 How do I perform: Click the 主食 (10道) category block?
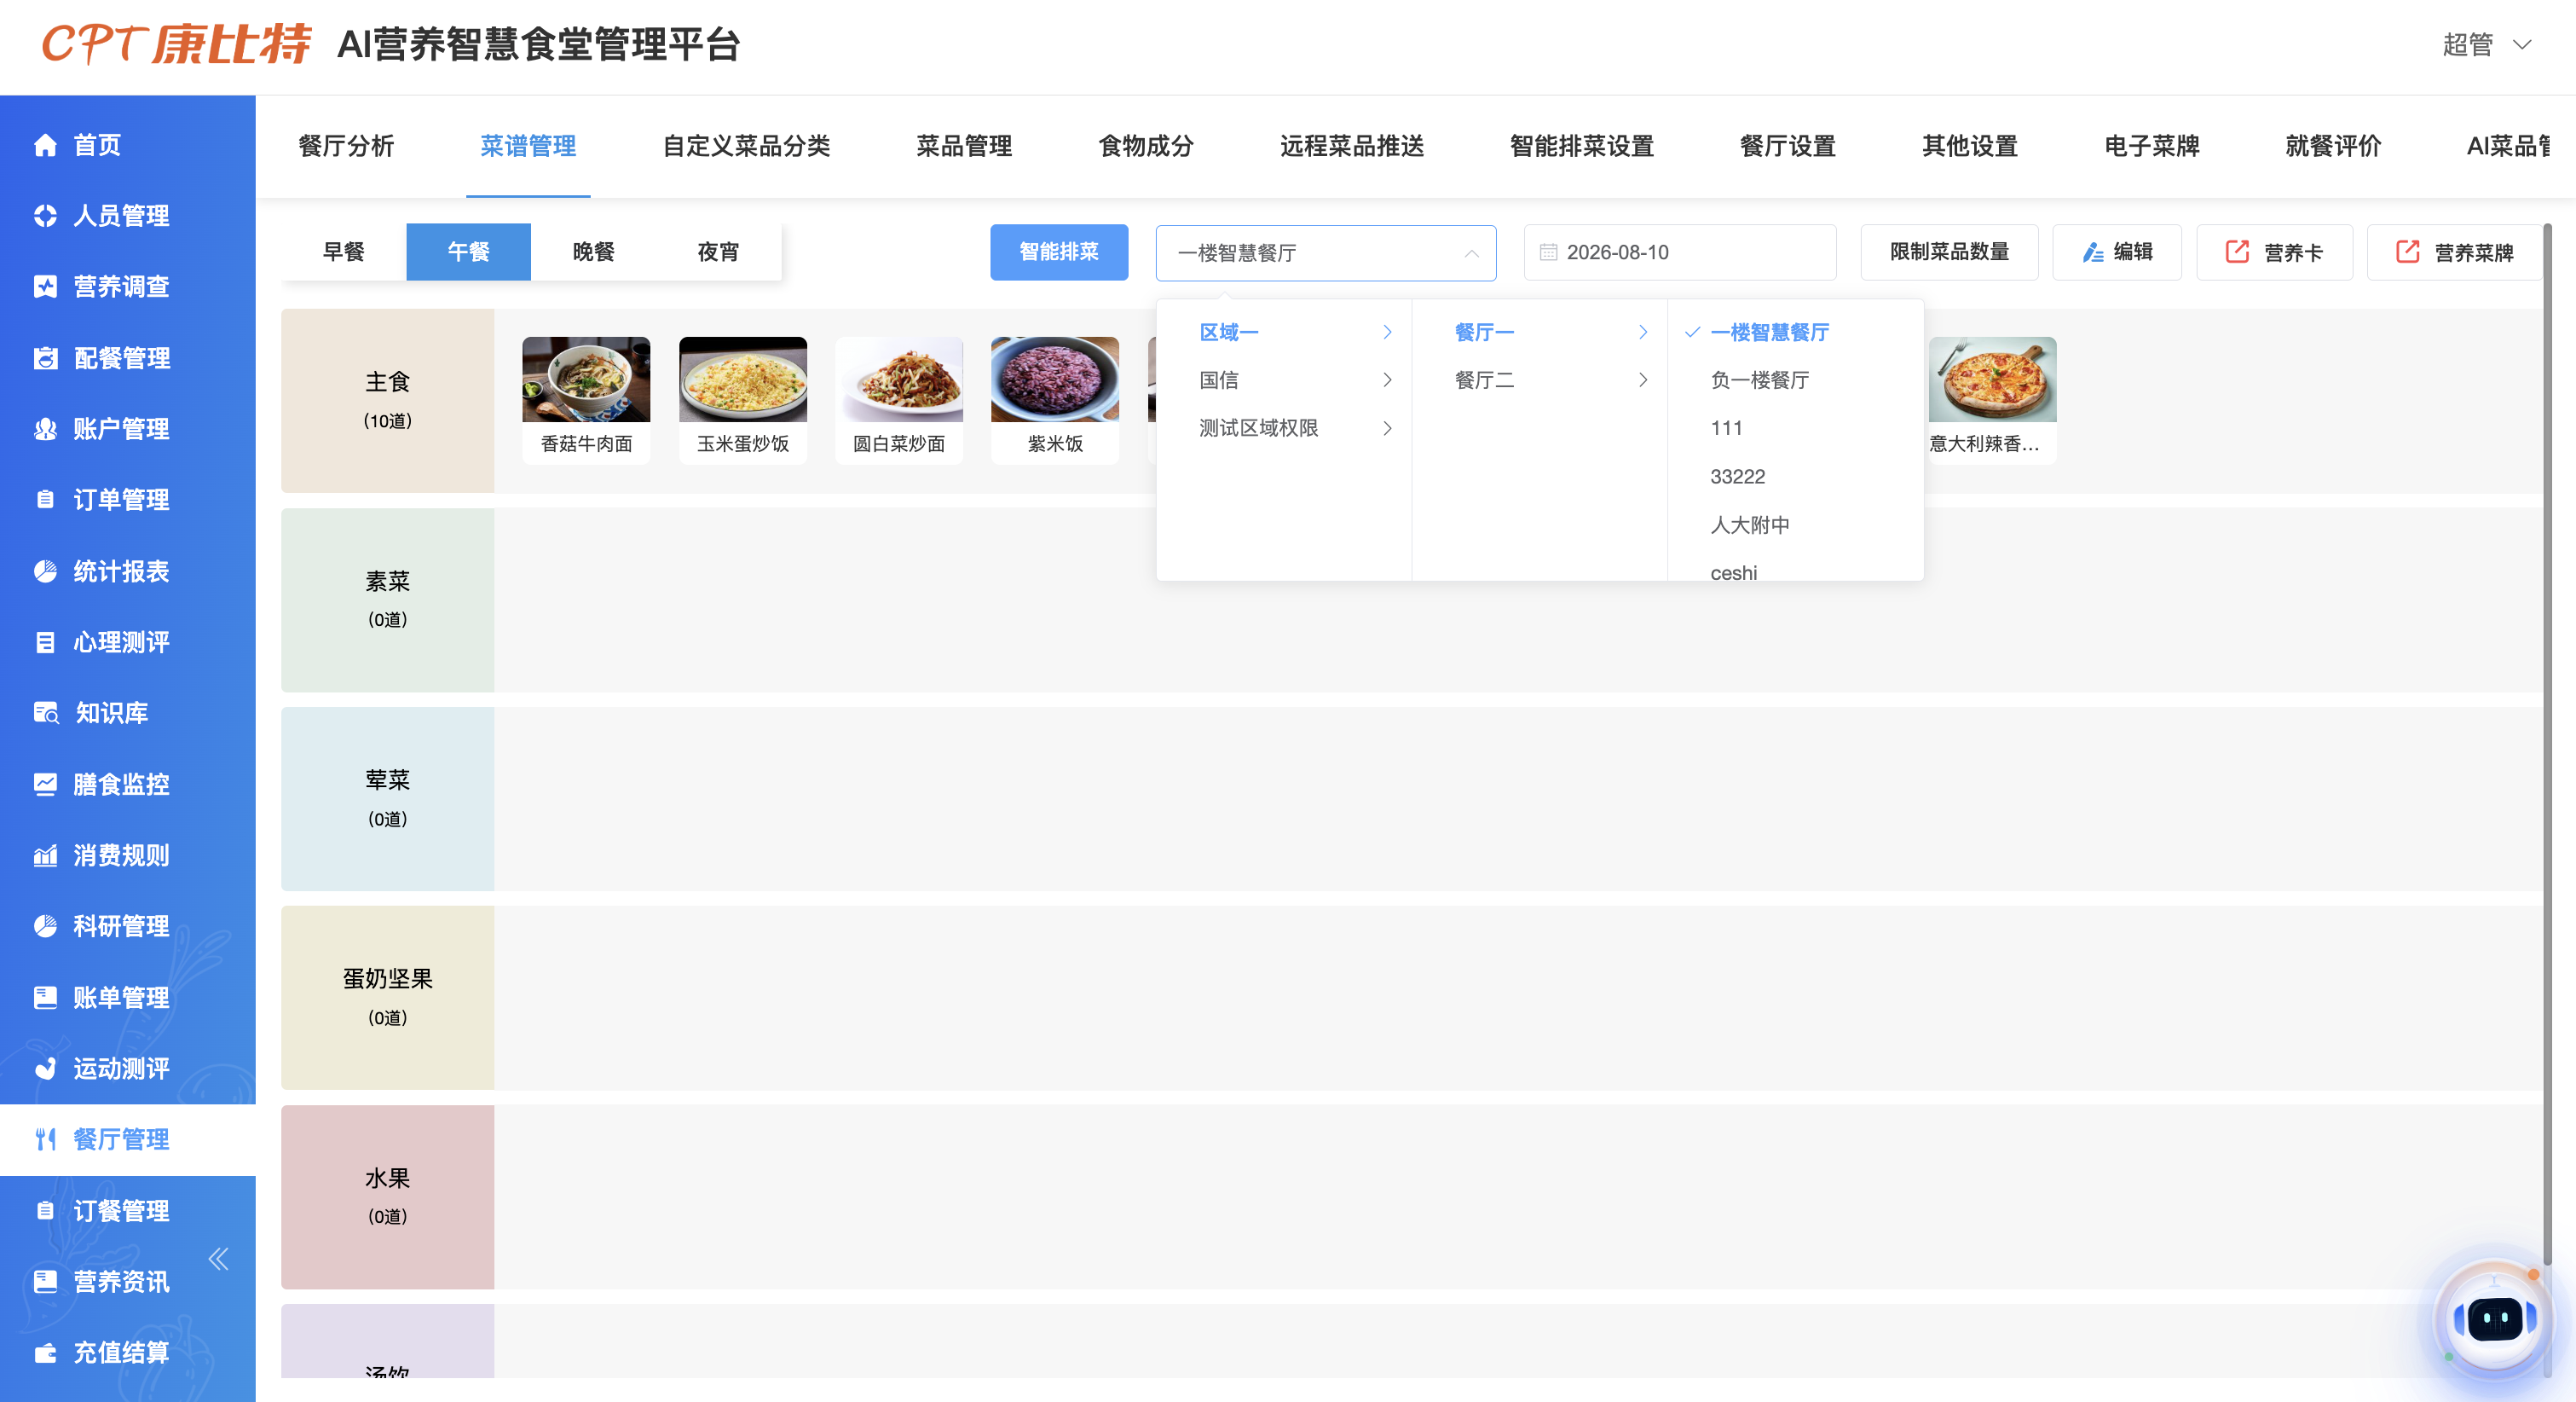[x=388, y=400]
